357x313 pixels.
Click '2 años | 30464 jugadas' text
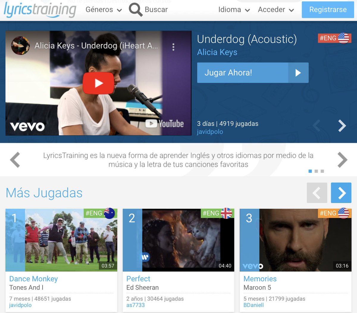(x=155, y=299)
